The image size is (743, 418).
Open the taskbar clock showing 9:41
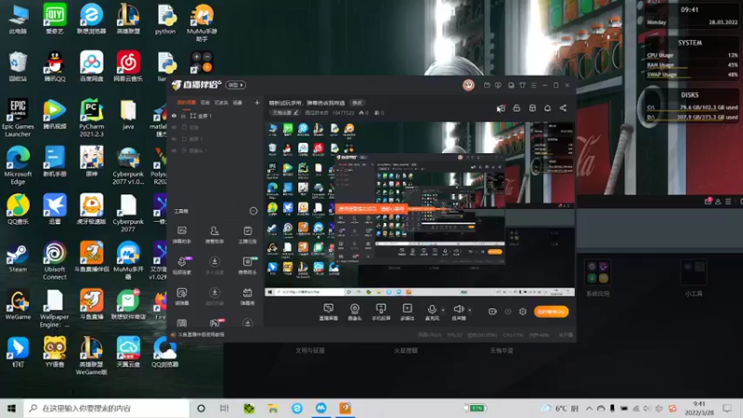pos(699,408)
